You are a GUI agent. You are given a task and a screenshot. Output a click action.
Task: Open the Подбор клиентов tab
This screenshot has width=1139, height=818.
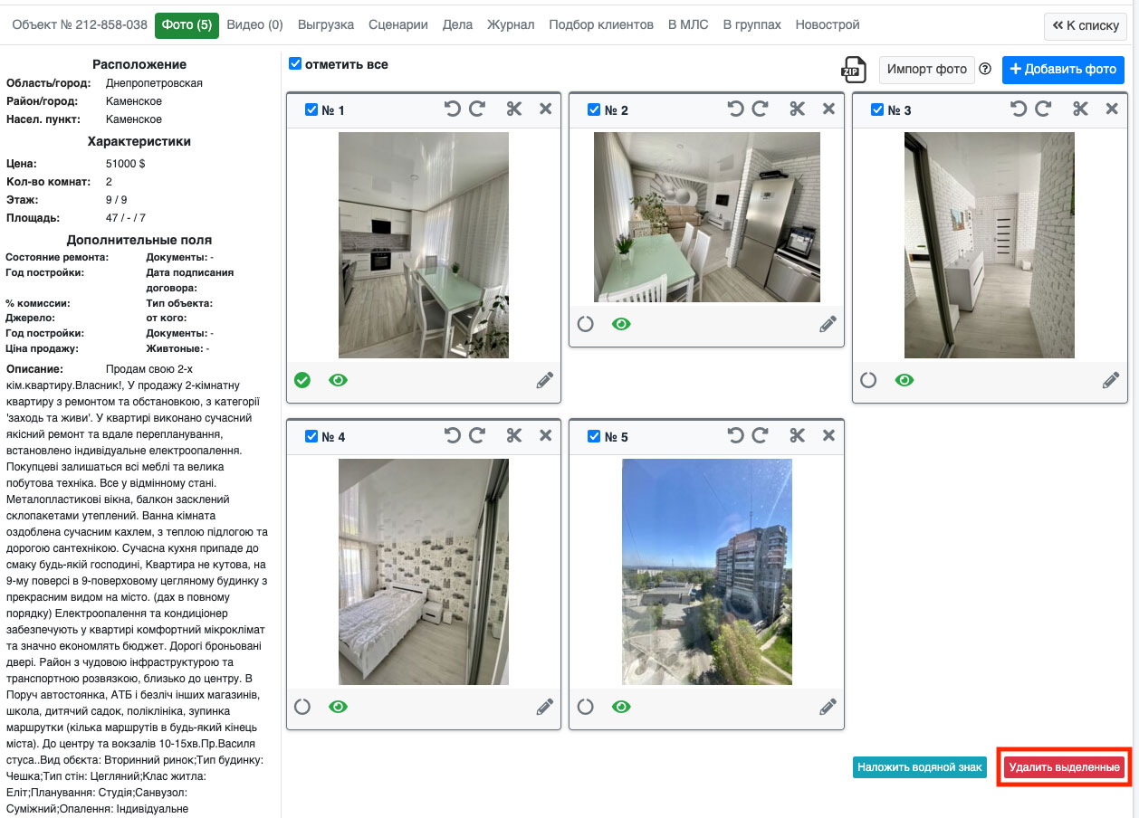coord(601,25)
